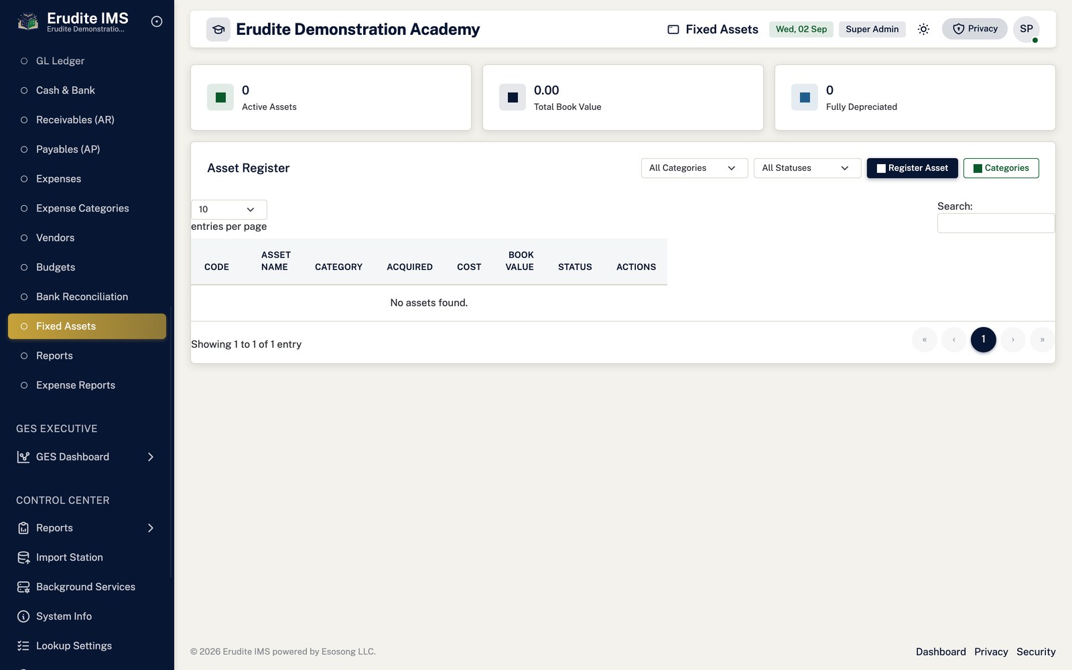Select the highlighted Fixed Assets sidebar item
This screenshot has width=1072, height=670.
87,326
